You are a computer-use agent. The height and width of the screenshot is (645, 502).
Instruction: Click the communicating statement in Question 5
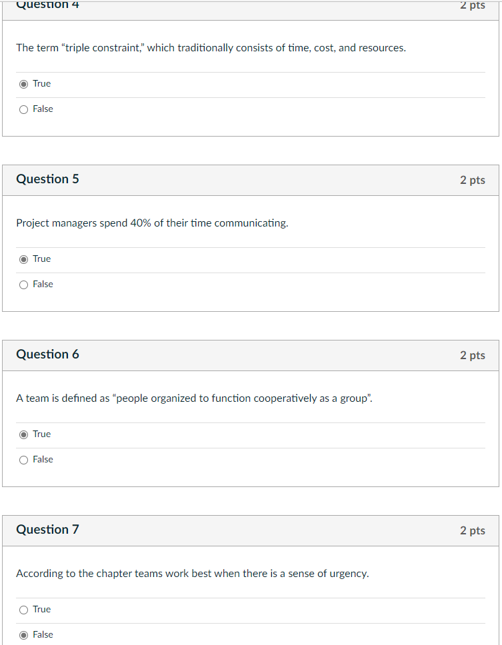coord(153,223)
